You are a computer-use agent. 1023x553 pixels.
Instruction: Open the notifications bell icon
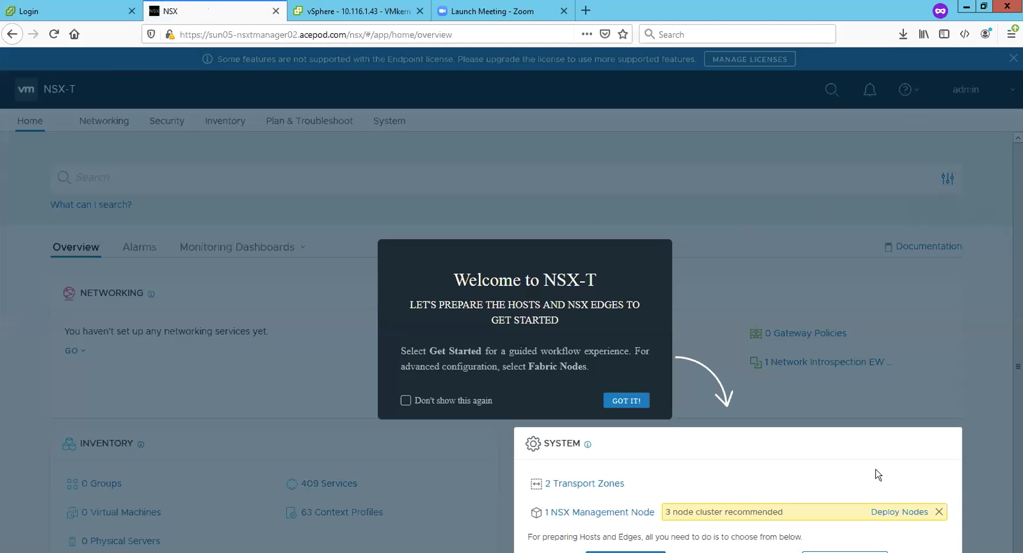pyautogui.click(x=869, y=89)
